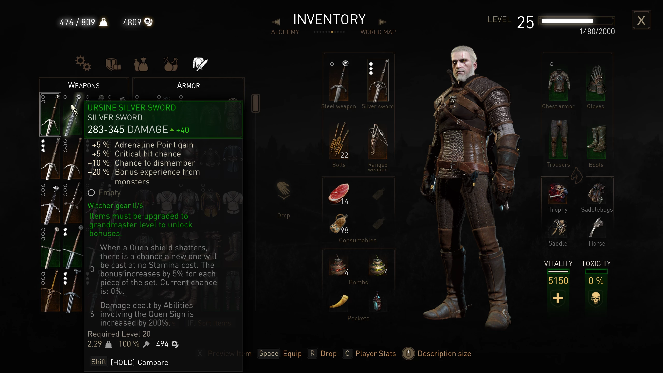The height and width of the screenshot is (373, 663).
Task: Click the inventory grid scrollbar handle
Action: (x=255, y=103)
